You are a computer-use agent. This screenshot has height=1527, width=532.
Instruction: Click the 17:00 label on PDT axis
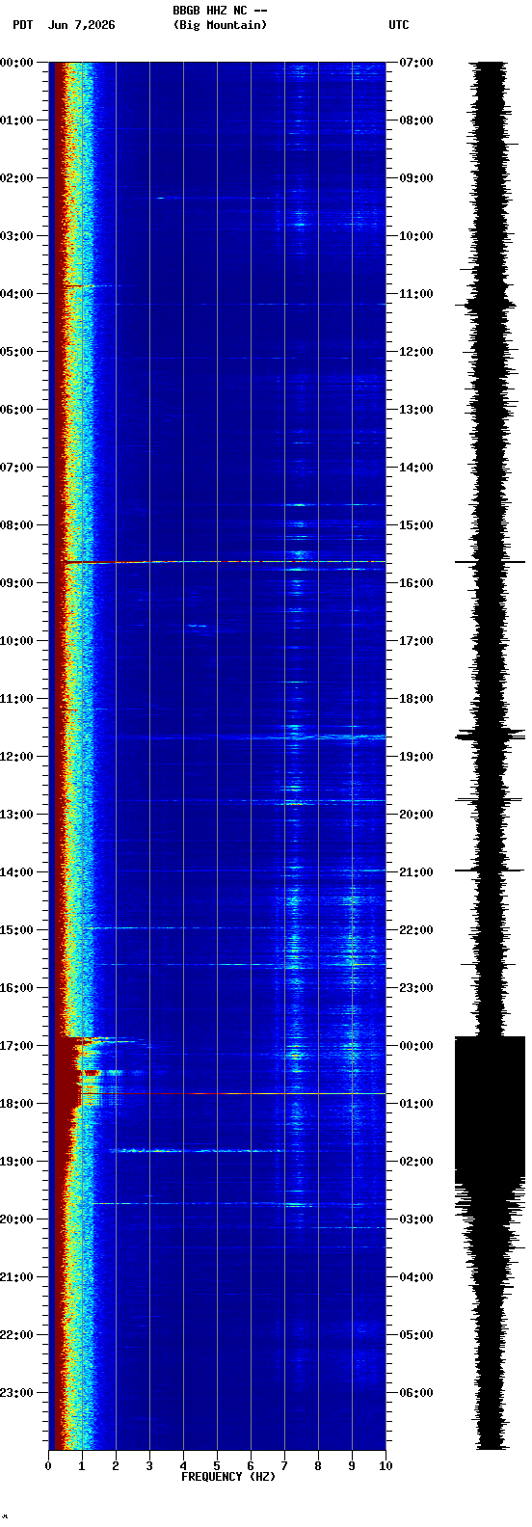[16, 1046]
